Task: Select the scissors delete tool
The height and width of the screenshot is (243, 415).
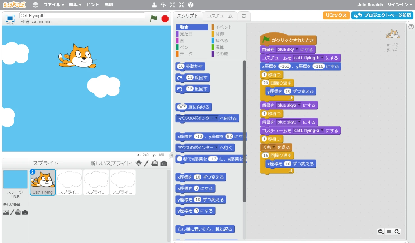Action: pos(163,5)
